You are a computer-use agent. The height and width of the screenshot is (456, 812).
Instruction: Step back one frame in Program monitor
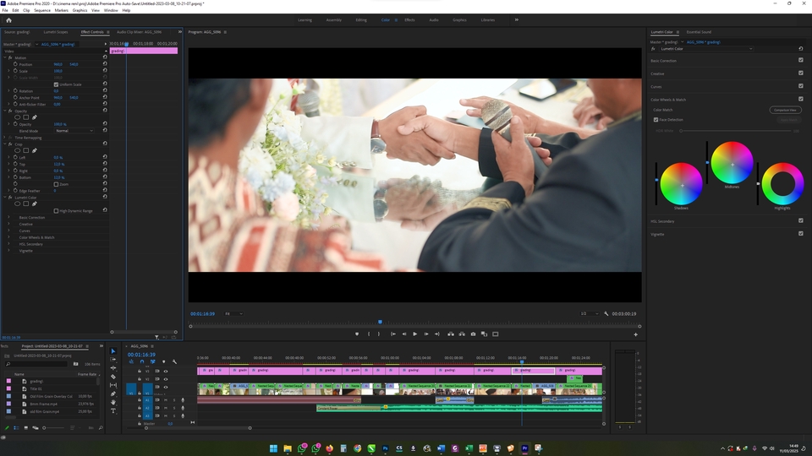(404, 334)
